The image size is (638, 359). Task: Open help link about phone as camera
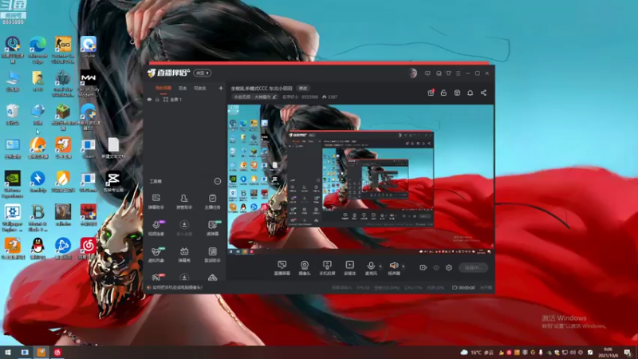[x=177, y=287]
